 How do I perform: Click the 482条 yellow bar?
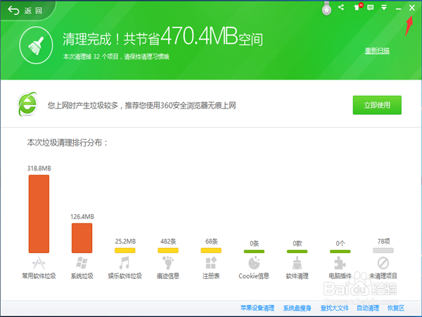point(168,250)
